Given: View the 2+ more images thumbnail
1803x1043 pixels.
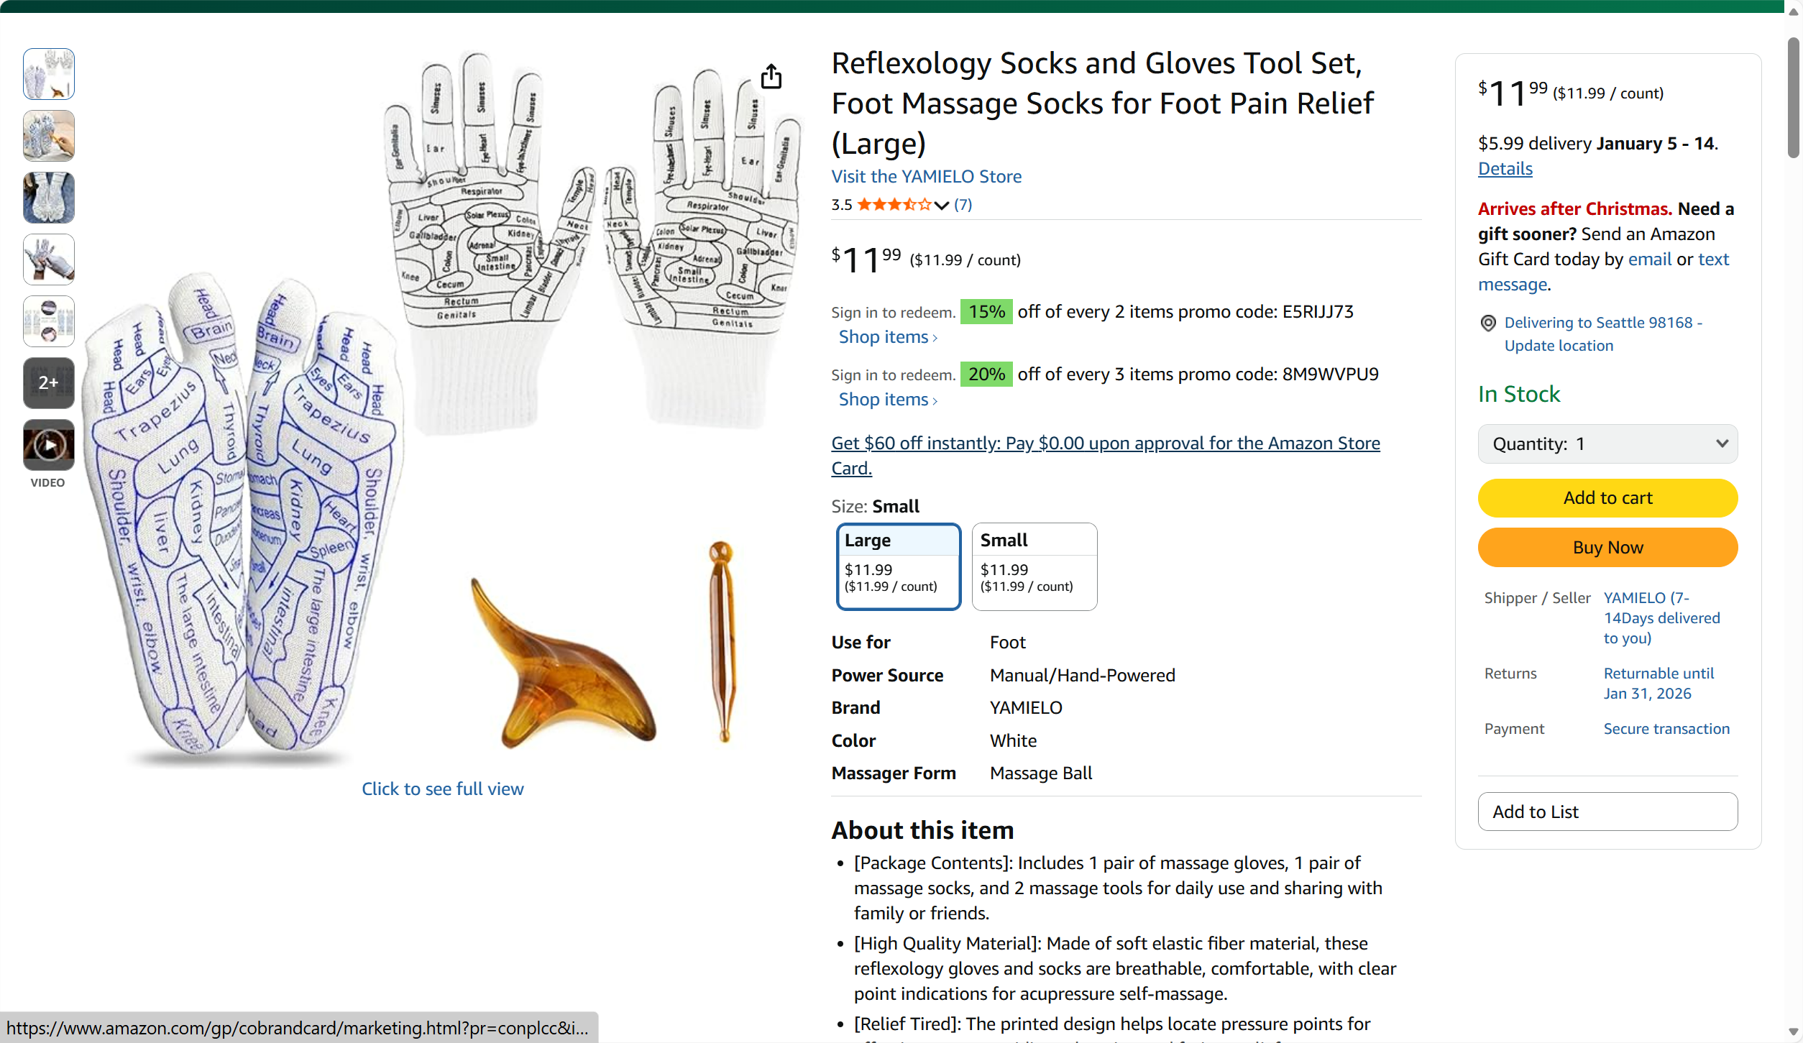Looking at the screenshot, I should click(48, 382).
